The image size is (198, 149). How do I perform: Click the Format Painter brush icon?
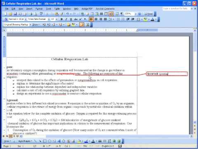62,14
